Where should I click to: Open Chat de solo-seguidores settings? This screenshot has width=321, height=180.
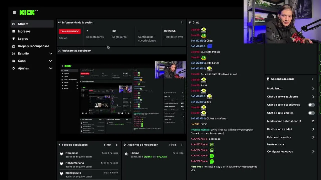(x=291, y=97)
